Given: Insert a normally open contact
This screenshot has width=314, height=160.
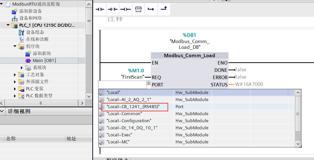Looking at the screenshot, I should pos(100,9).
